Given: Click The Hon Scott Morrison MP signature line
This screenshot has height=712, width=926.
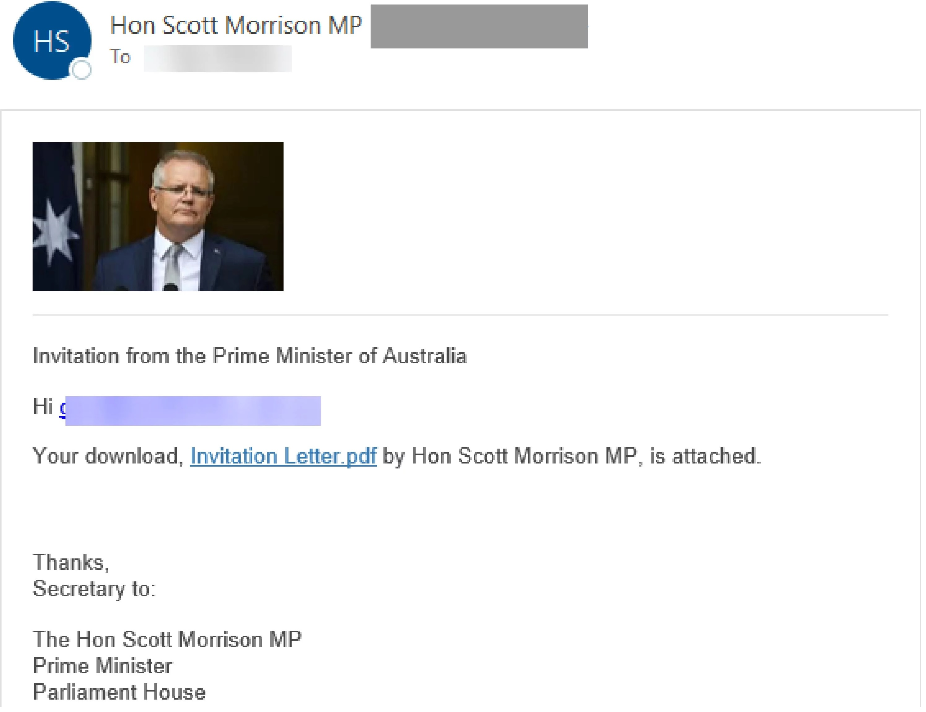Looking at the screenshot, I should click(x=167, y=639).
